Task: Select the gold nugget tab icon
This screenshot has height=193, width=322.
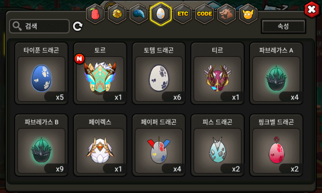Action: (117, 14)
